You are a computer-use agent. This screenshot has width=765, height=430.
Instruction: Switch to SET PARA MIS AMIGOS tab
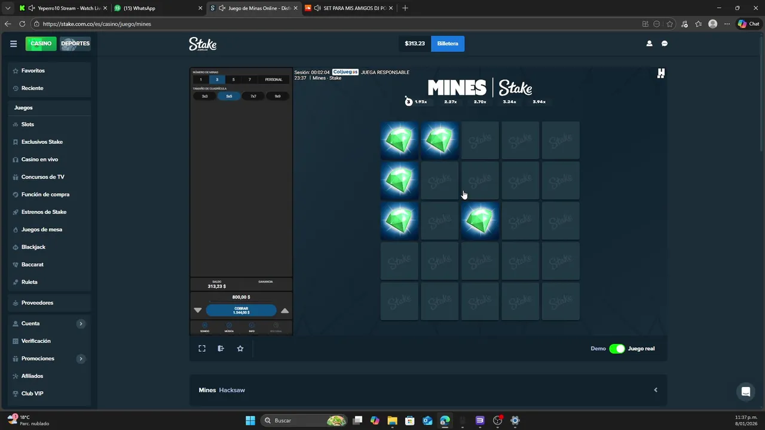click(350, 8)
